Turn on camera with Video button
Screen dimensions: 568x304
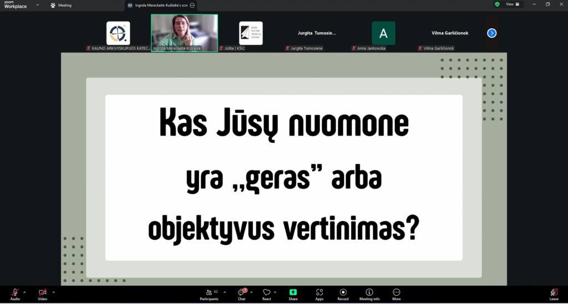click(42, 293)
